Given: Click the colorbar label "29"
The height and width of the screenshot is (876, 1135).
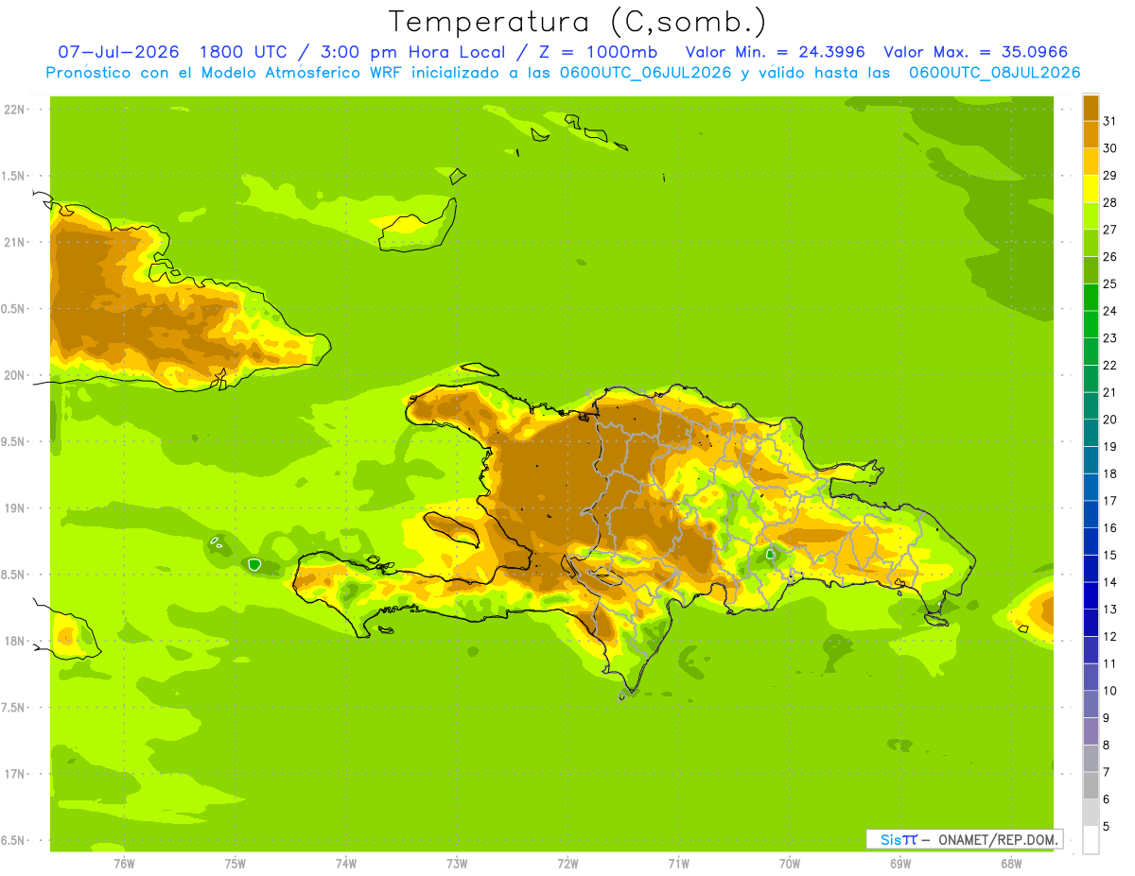Looking at the screenshot, I should [1109, 175].
